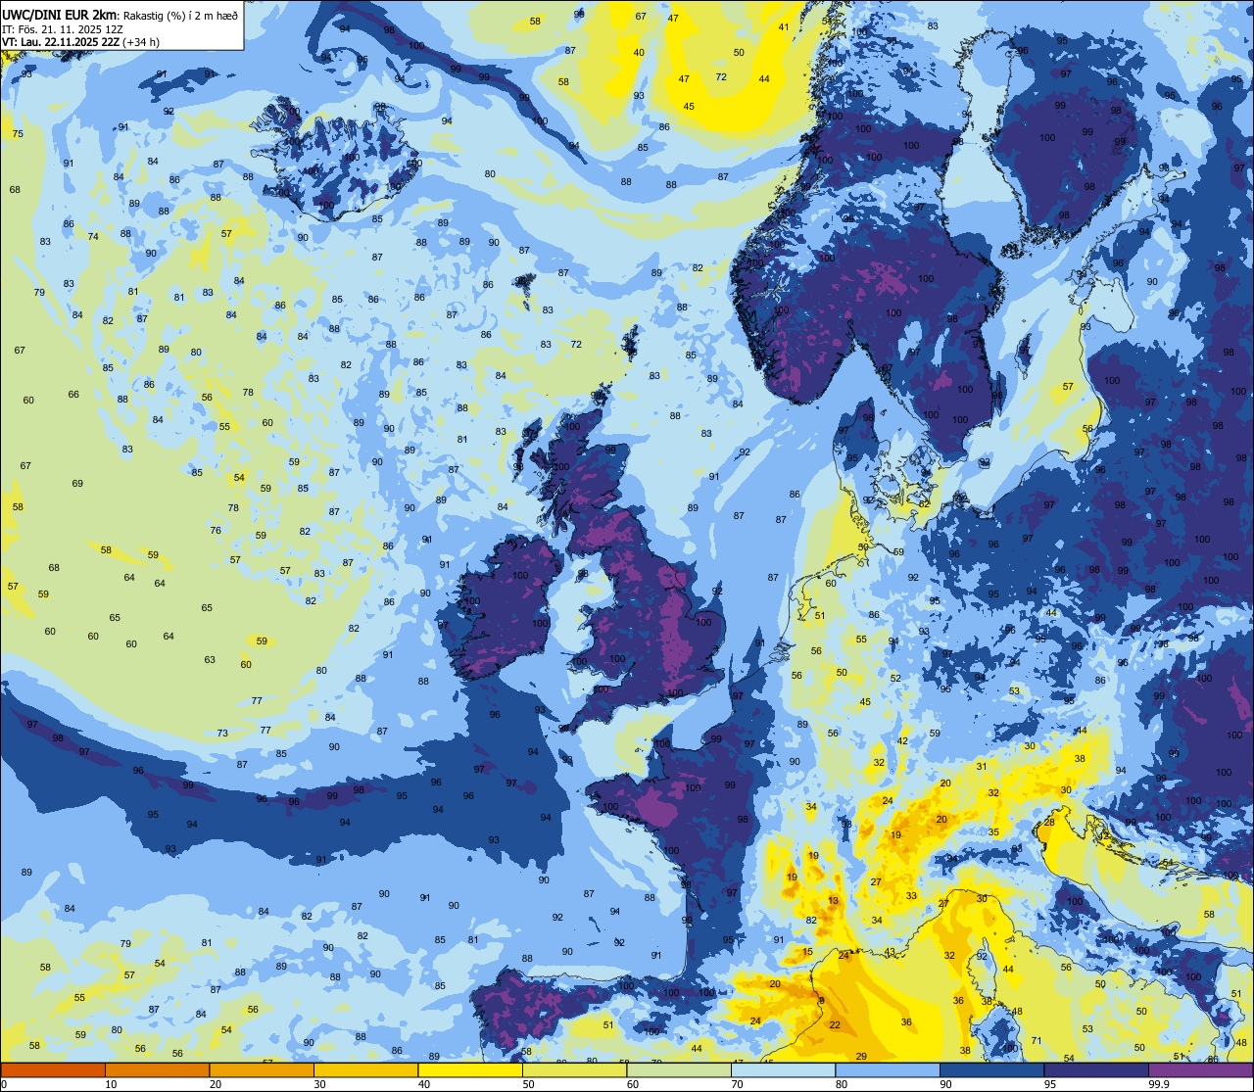1254x1092 pixels.
Task: Click the legend label "60"
Action: (x=633, y=1084)
